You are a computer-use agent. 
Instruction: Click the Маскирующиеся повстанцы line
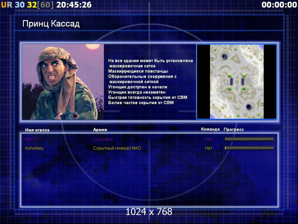(x=138, y=71)
